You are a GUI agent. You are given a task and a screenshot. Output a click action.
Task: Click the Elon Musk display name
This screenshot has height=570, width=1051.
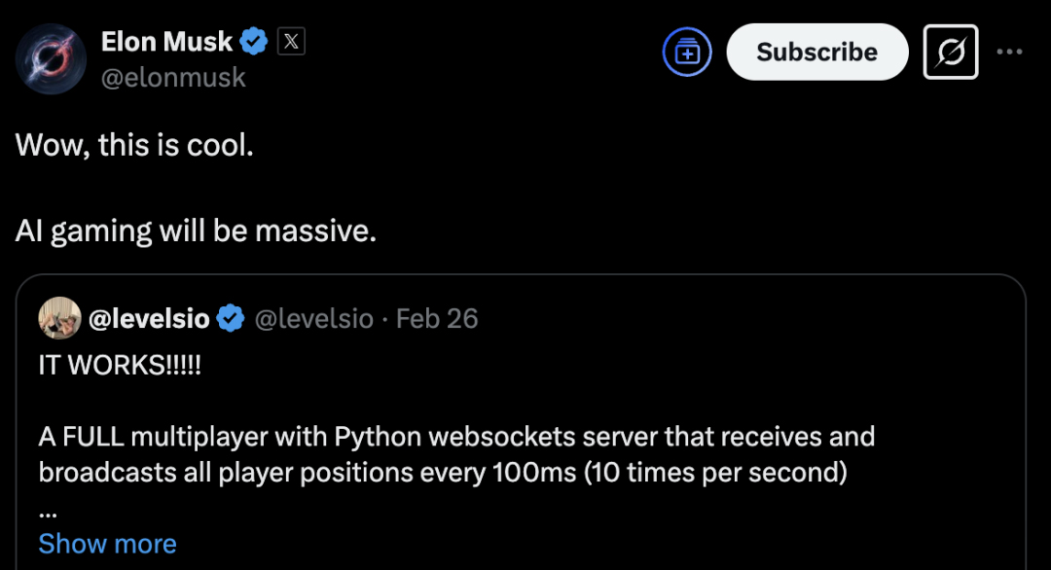pos(167,42)
